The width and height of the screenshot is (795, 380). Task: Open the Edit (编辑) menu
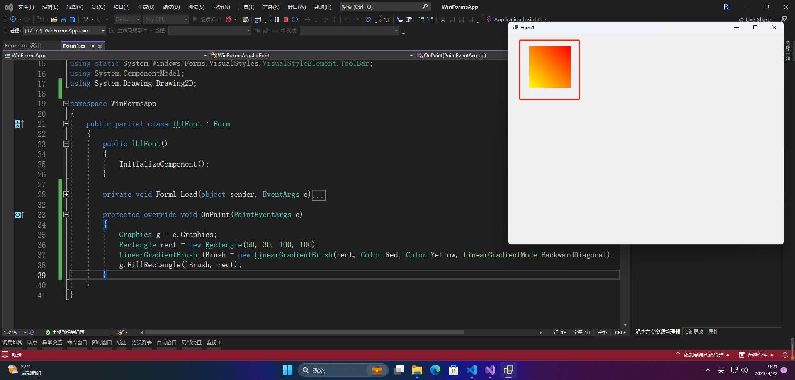click(x=50, y=7)
